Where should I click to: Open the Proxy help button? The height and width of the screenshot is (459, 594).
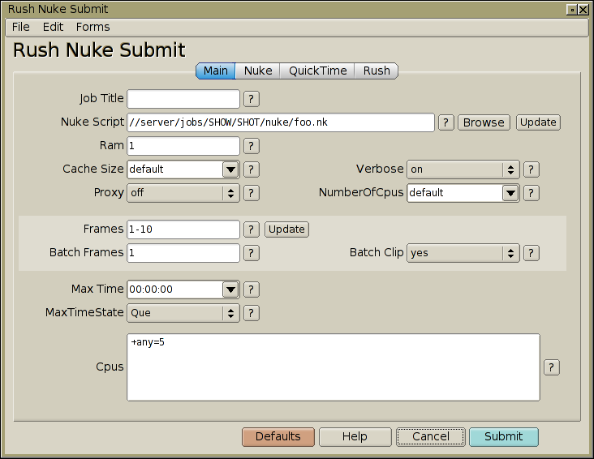(252, 193)
